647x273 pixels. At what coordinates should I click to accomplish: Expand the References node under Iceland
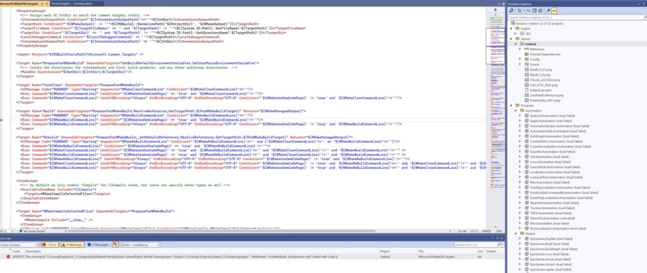click(x=520, y=49)
